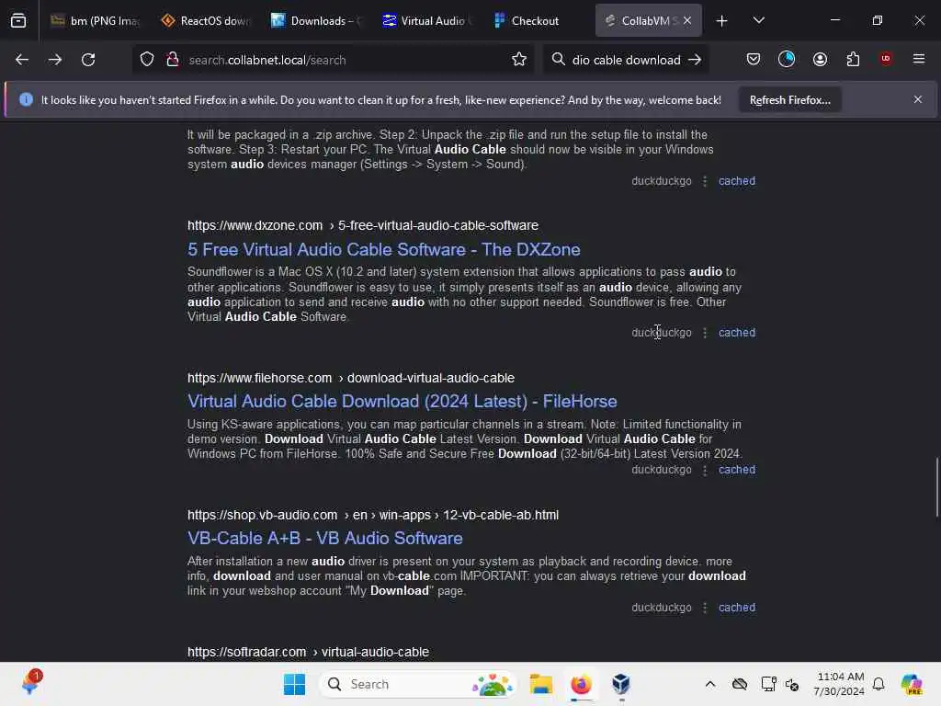
Task: Open cached link for the DXZone result
Action: (737, 333)
